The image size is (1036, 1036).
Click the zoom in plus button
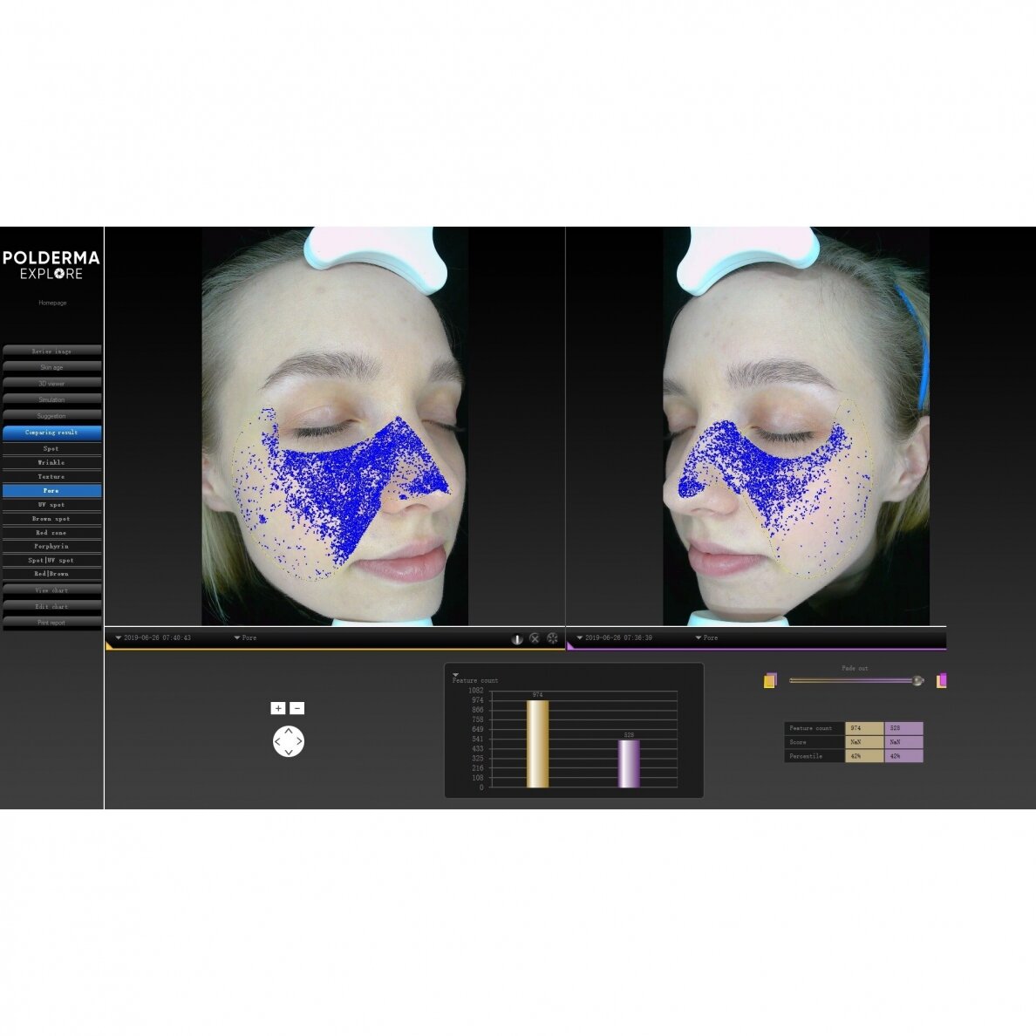[x=278, y=708]
